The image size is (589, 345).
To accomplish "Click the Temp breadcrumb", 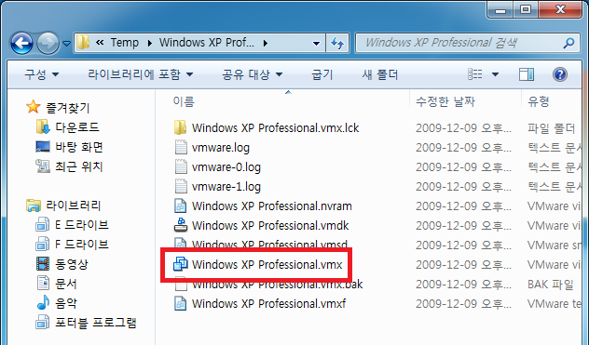I will pos(125,43).
